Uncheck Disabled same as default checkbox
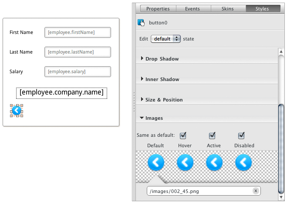Viewport: 287px width, 203px height. pos(242,135)
